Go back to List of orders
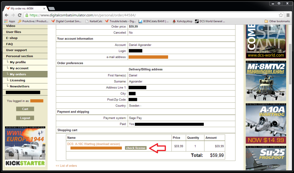Screen dimensions: 294x173 (66, 166)
